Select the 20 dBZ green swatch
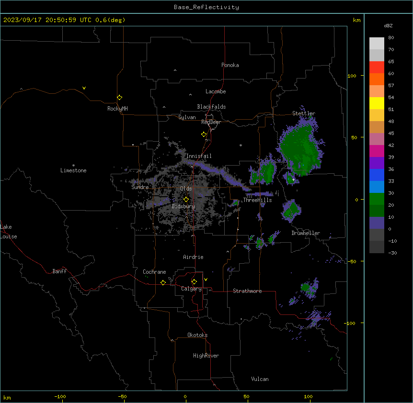 click(x=377, y=199)
